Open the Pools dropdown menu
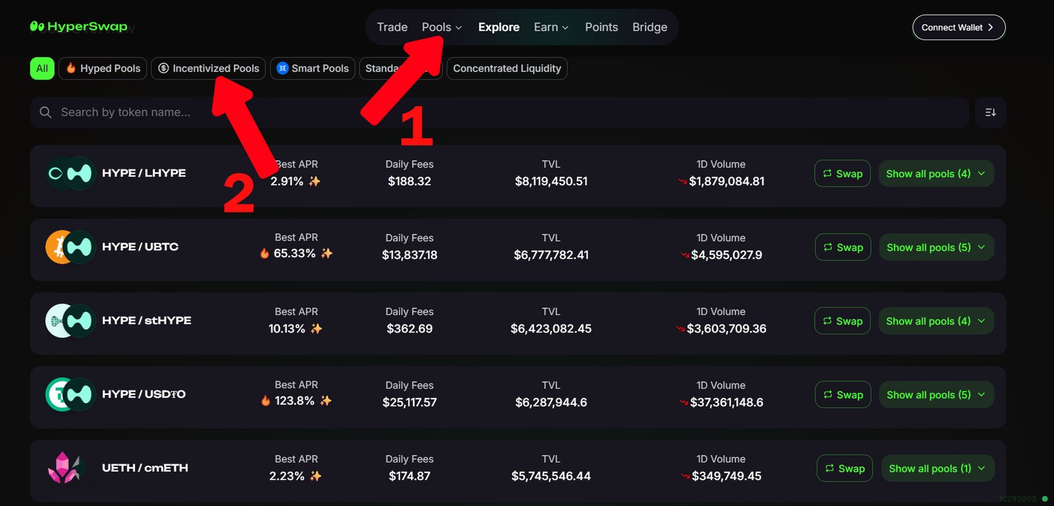The height and width of the screenshot is (506, 1054). click(441, 27)
